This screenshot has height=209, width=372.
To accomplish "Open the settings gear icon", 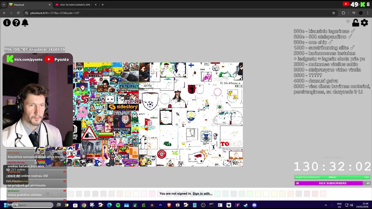I will pos(364,23).
